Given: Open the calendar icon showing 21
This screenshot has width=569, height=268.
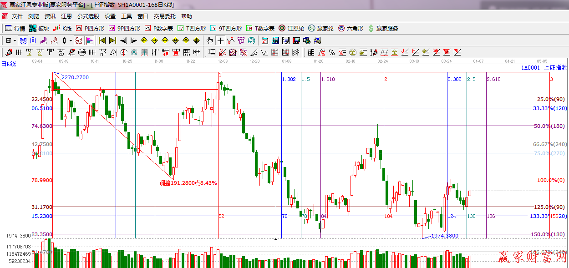Looking at the screenshot, I should [264, 40].
